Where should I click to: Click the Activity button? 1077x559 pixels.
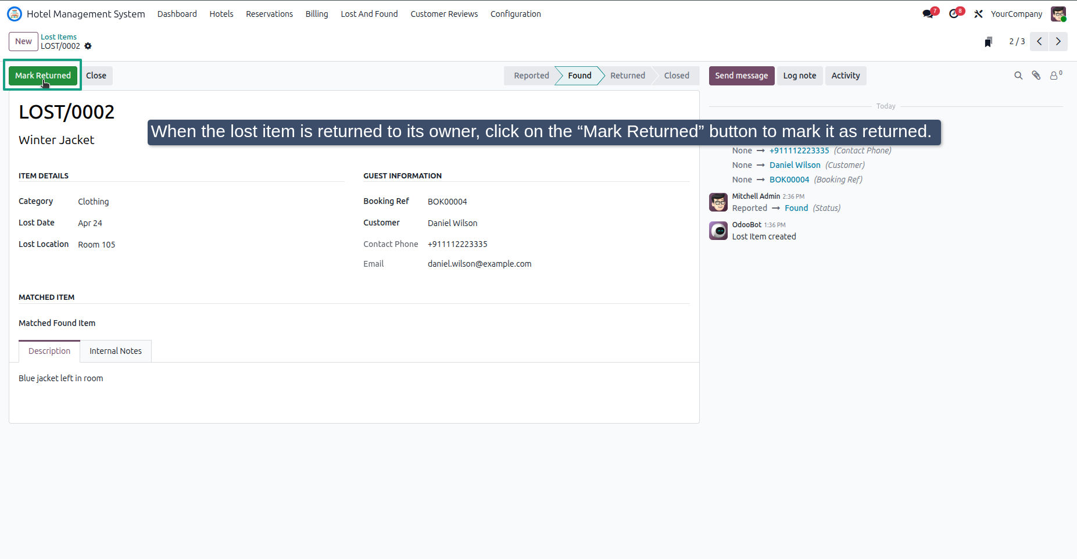[845, 76]
